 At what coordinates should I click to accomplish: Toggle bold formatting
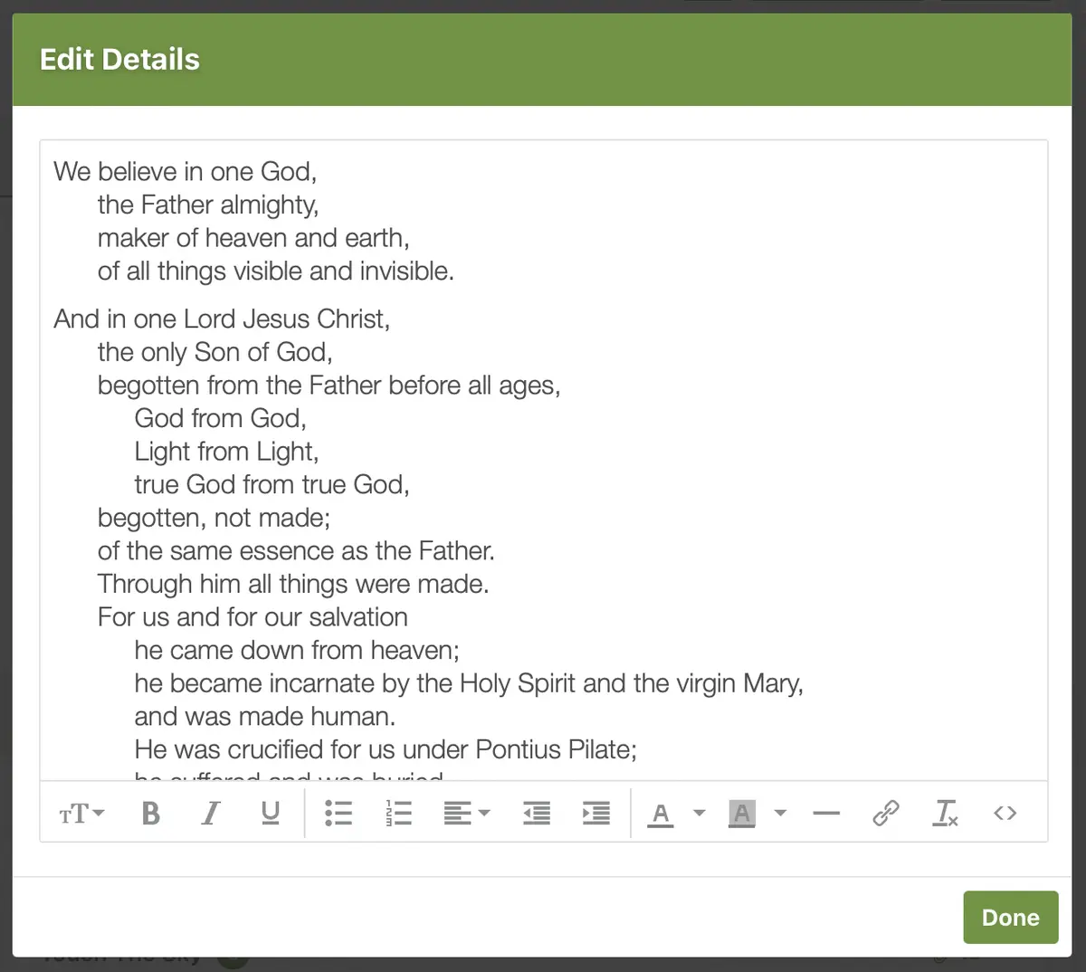coord(151,814)
